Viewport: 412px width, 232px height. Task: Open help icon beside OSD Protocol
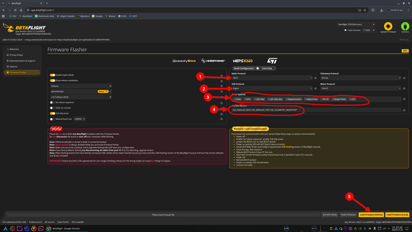point(315,88)
